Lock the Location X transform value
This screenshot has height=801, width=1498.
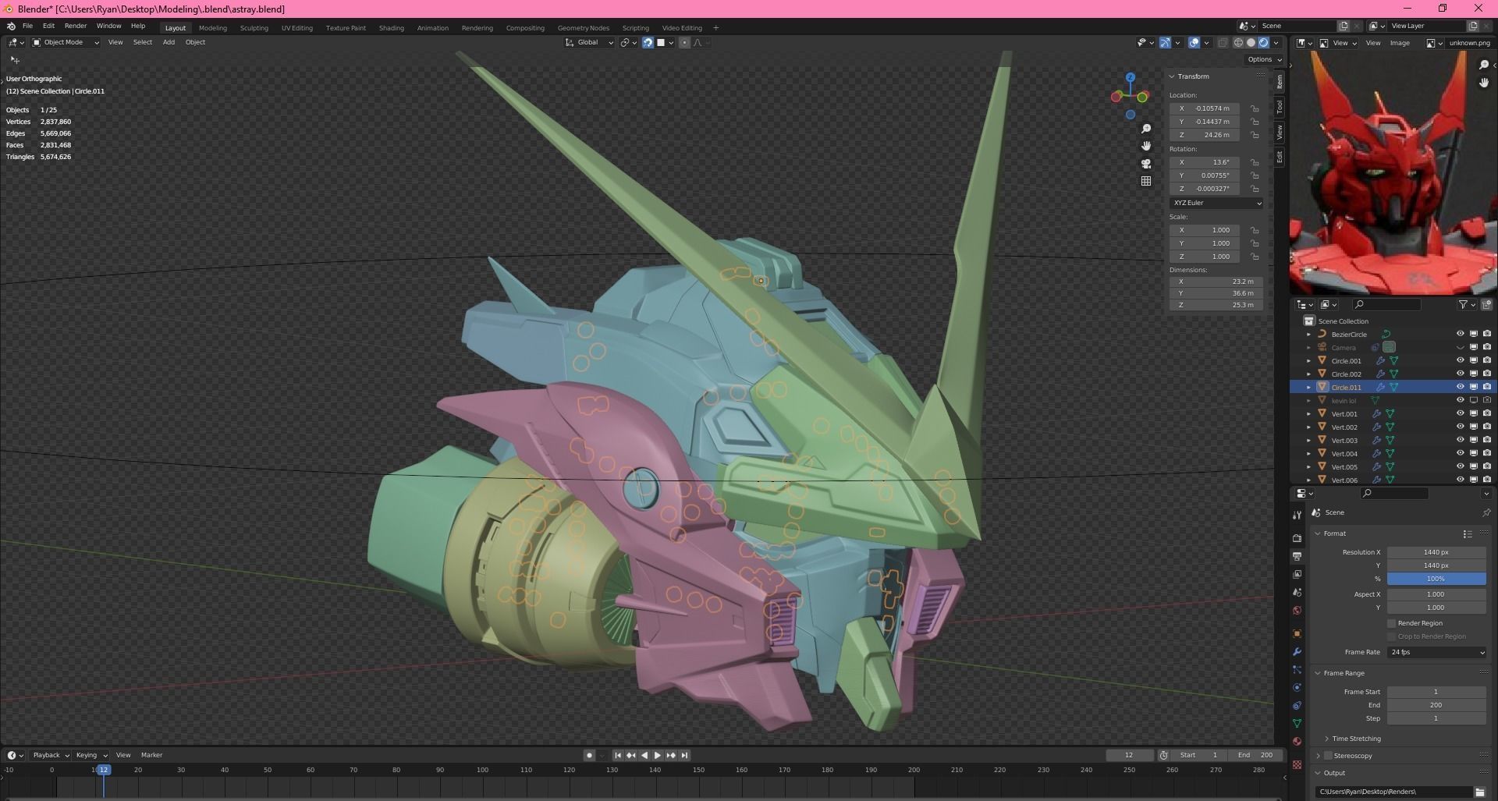point(1254,108)
